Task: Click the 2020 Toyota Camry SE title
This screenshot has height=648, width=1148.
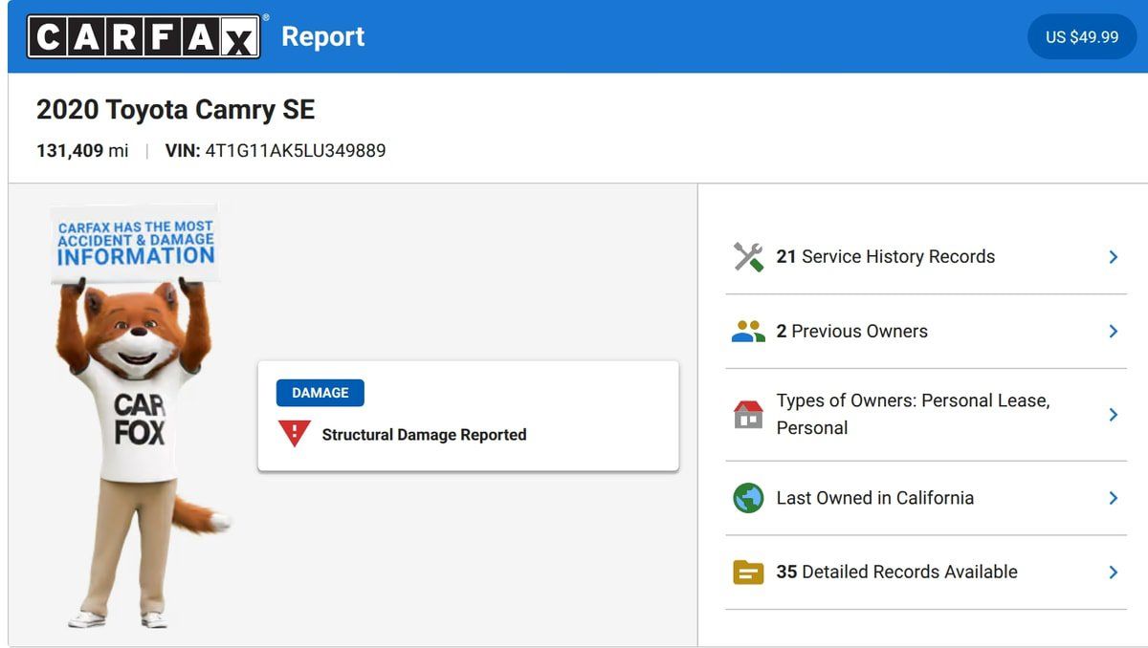Action: click(175, 110)
